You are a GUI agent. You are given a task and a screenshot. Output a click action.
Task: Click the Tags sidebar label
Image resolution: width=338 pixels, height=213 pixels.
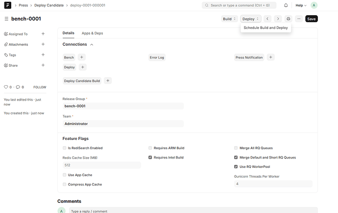click(12, 55)
